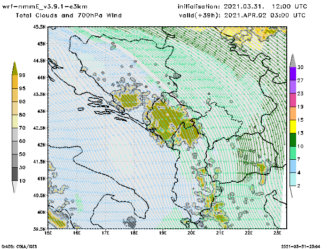Click the 45.5N latitude label
This screenshot has width=329, height=249.
(39, 27)
